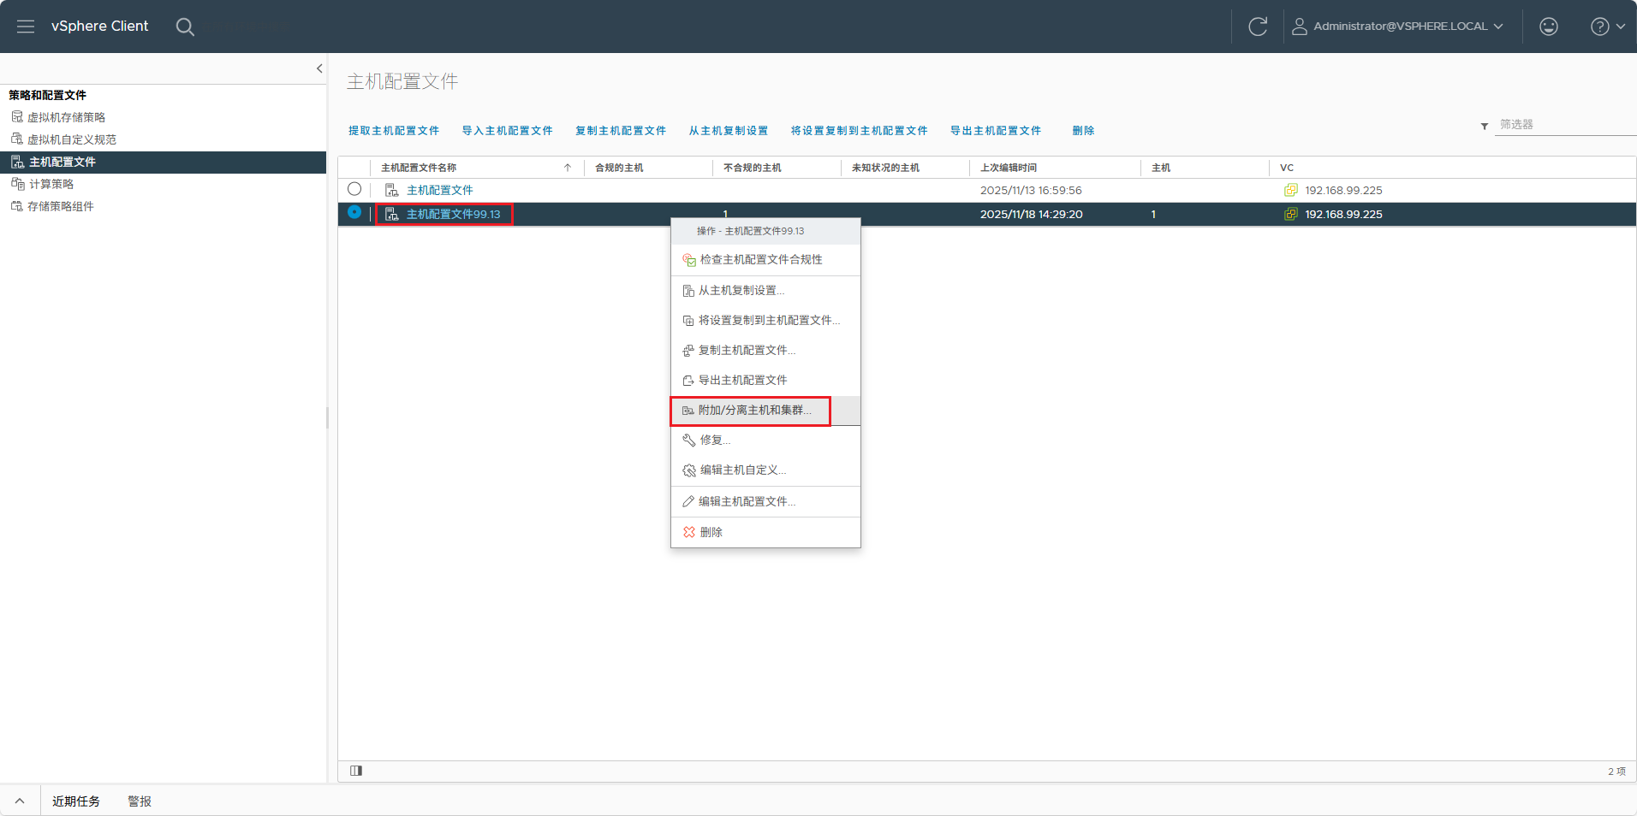Image resolution: width=1637 pixels, height=816 pixels.
Task: Choose 编辑主机自定义... from context menu
Action: [765, 470]
